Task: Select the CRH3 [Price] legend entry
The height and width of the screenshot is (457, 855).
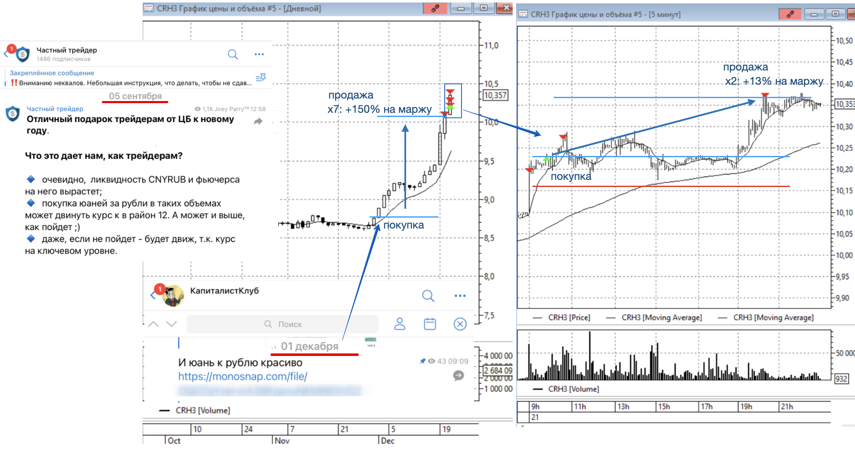Action: click(562, 317)
